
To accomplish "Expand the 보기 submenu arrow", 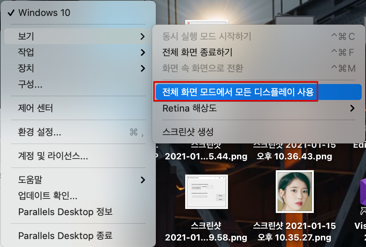I will tap(142, 36).
